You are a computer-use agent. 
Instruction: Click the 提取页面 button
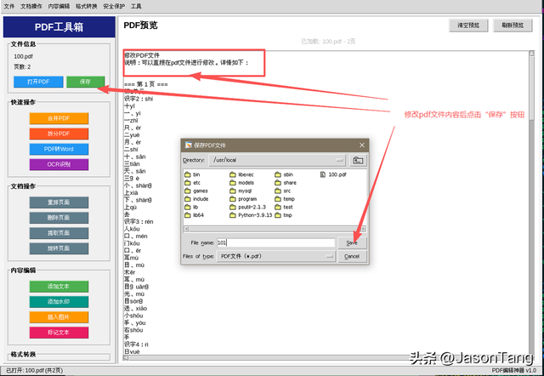(x=59, y=233)
